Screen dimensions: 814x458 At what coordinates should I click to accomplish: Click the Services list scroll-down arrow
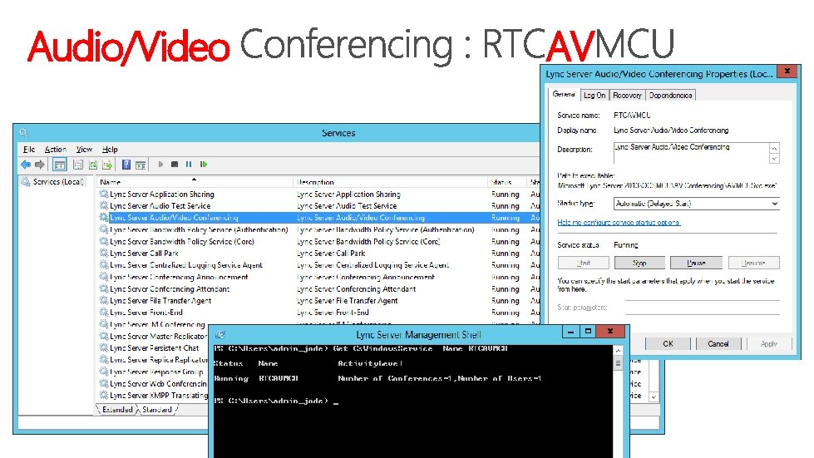[654, 396]
